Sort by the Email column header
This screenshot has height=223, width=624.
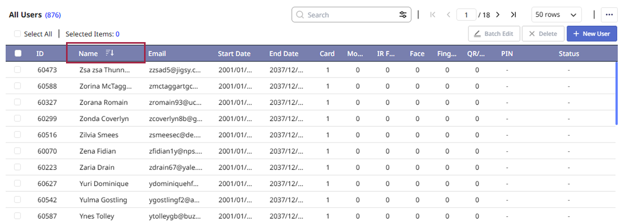coord(157,54)
